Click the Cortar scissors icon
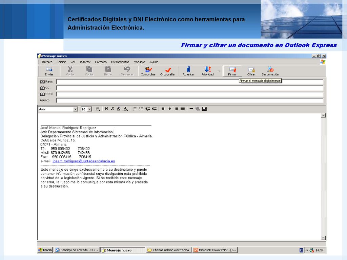 [x=70, y=71]
